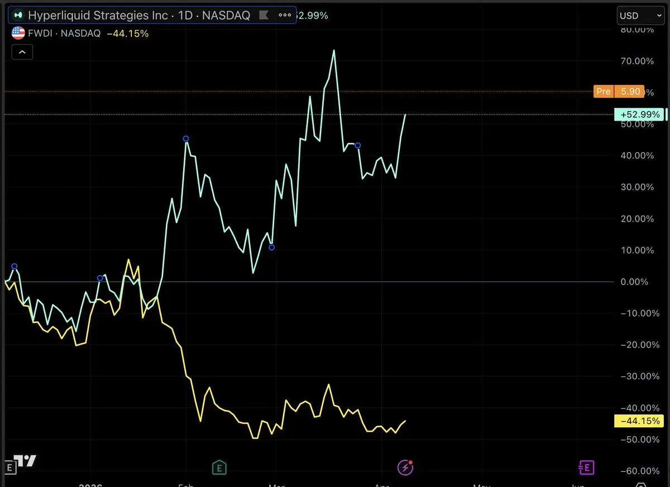
Task: Click the 30.00% scale label
Action: [637, 187]
